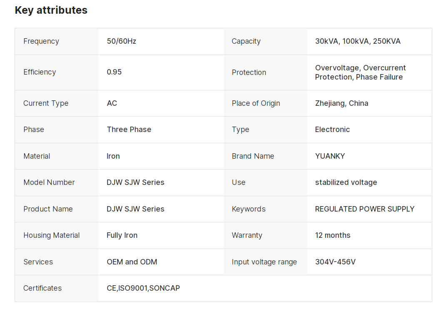Click the 50/60Hz frequency value
This screenshot has width=446, height=309.
pos(122,41)
